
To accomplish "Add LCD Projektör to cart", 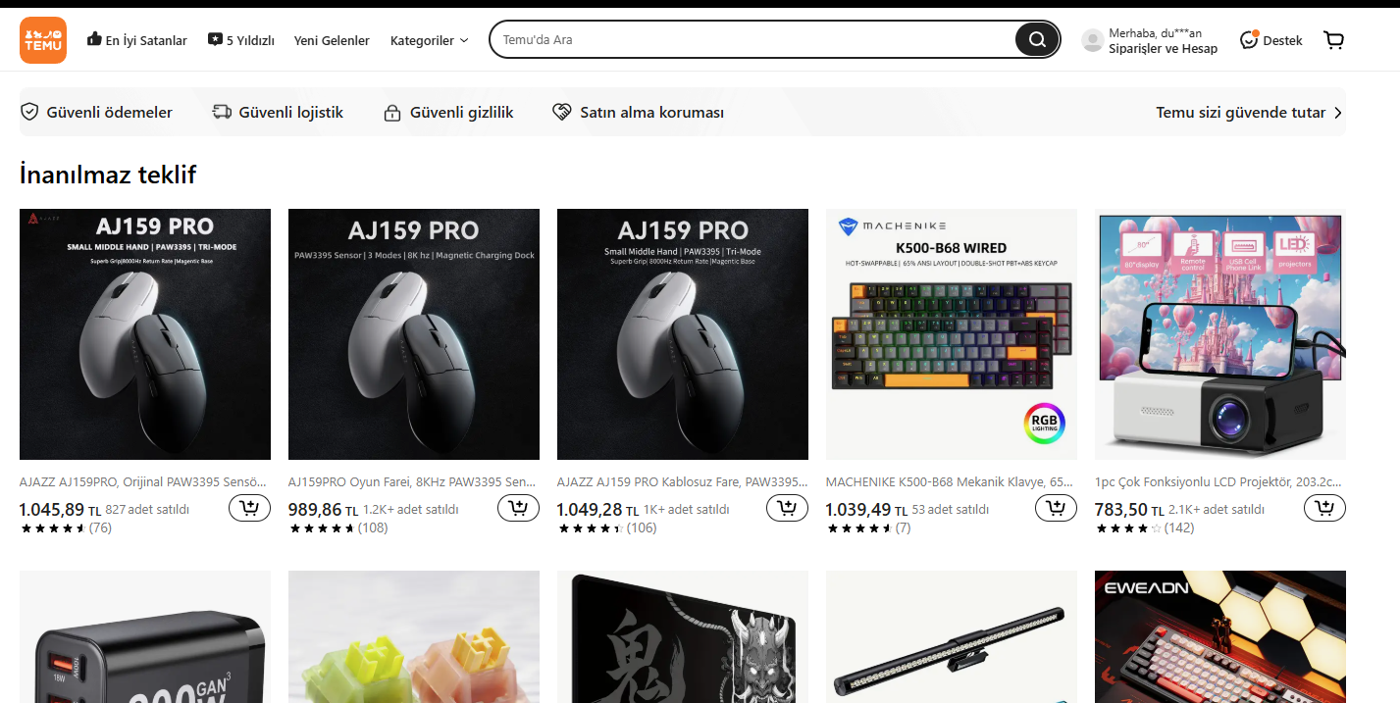I will point(1324,508).
